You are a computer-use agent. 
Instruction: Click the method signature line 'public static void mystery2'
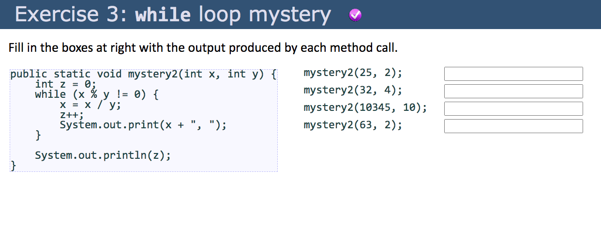click(144, 74)
